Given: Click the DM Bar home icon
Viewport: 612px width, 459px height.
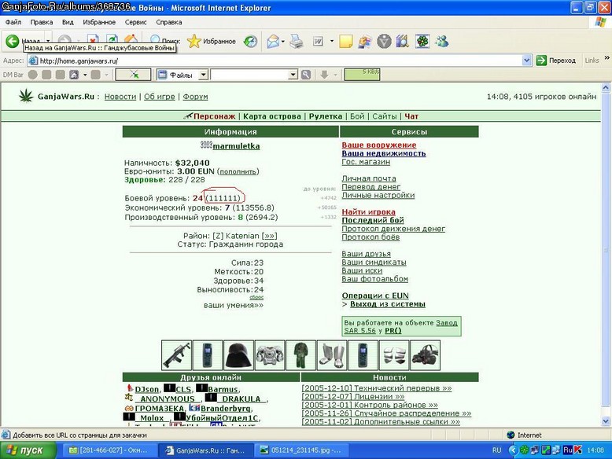Looking at the screenshot, I should click(x=74, y=75).
